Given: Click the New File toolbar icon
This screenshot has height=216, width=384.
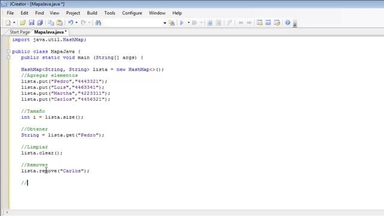Looking at the screenshot, I should click(8, 23).
